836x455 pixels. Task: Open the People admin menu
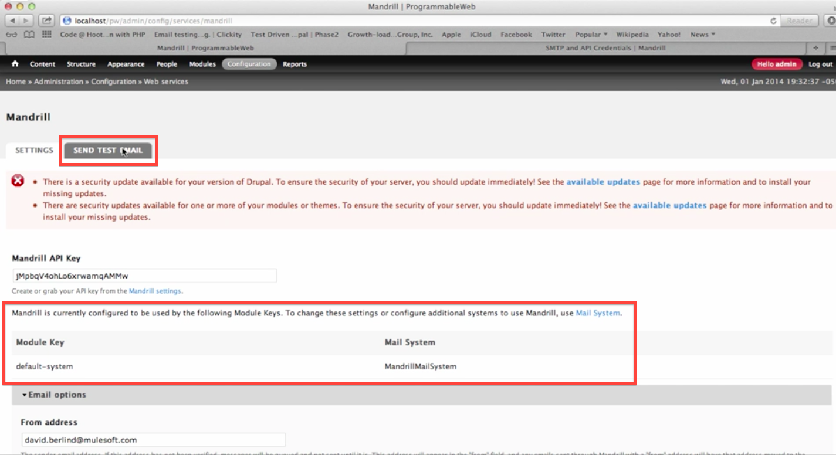click(167, 64)
